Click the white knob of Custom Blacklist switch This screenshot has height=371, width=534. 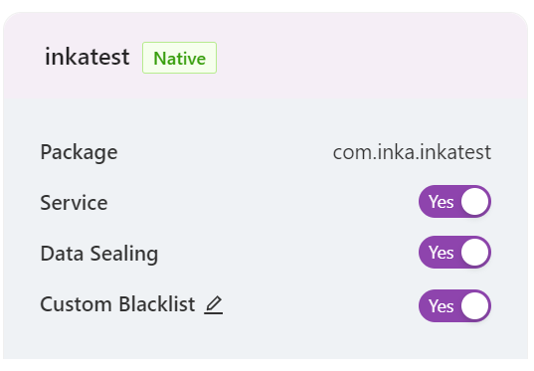click(474, 306)
